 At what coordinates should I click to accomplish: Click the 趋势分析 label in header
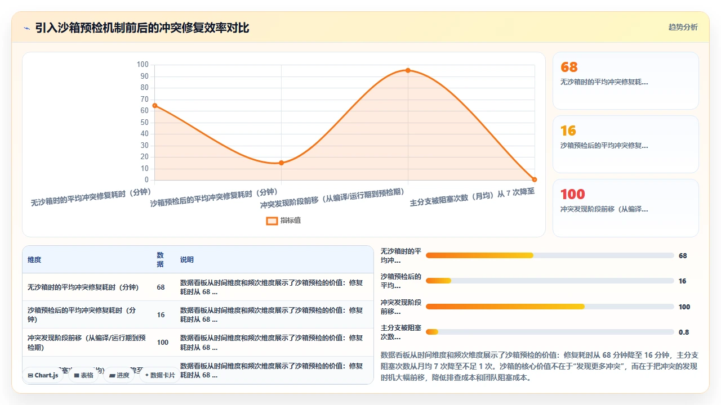tap(683, 27)
